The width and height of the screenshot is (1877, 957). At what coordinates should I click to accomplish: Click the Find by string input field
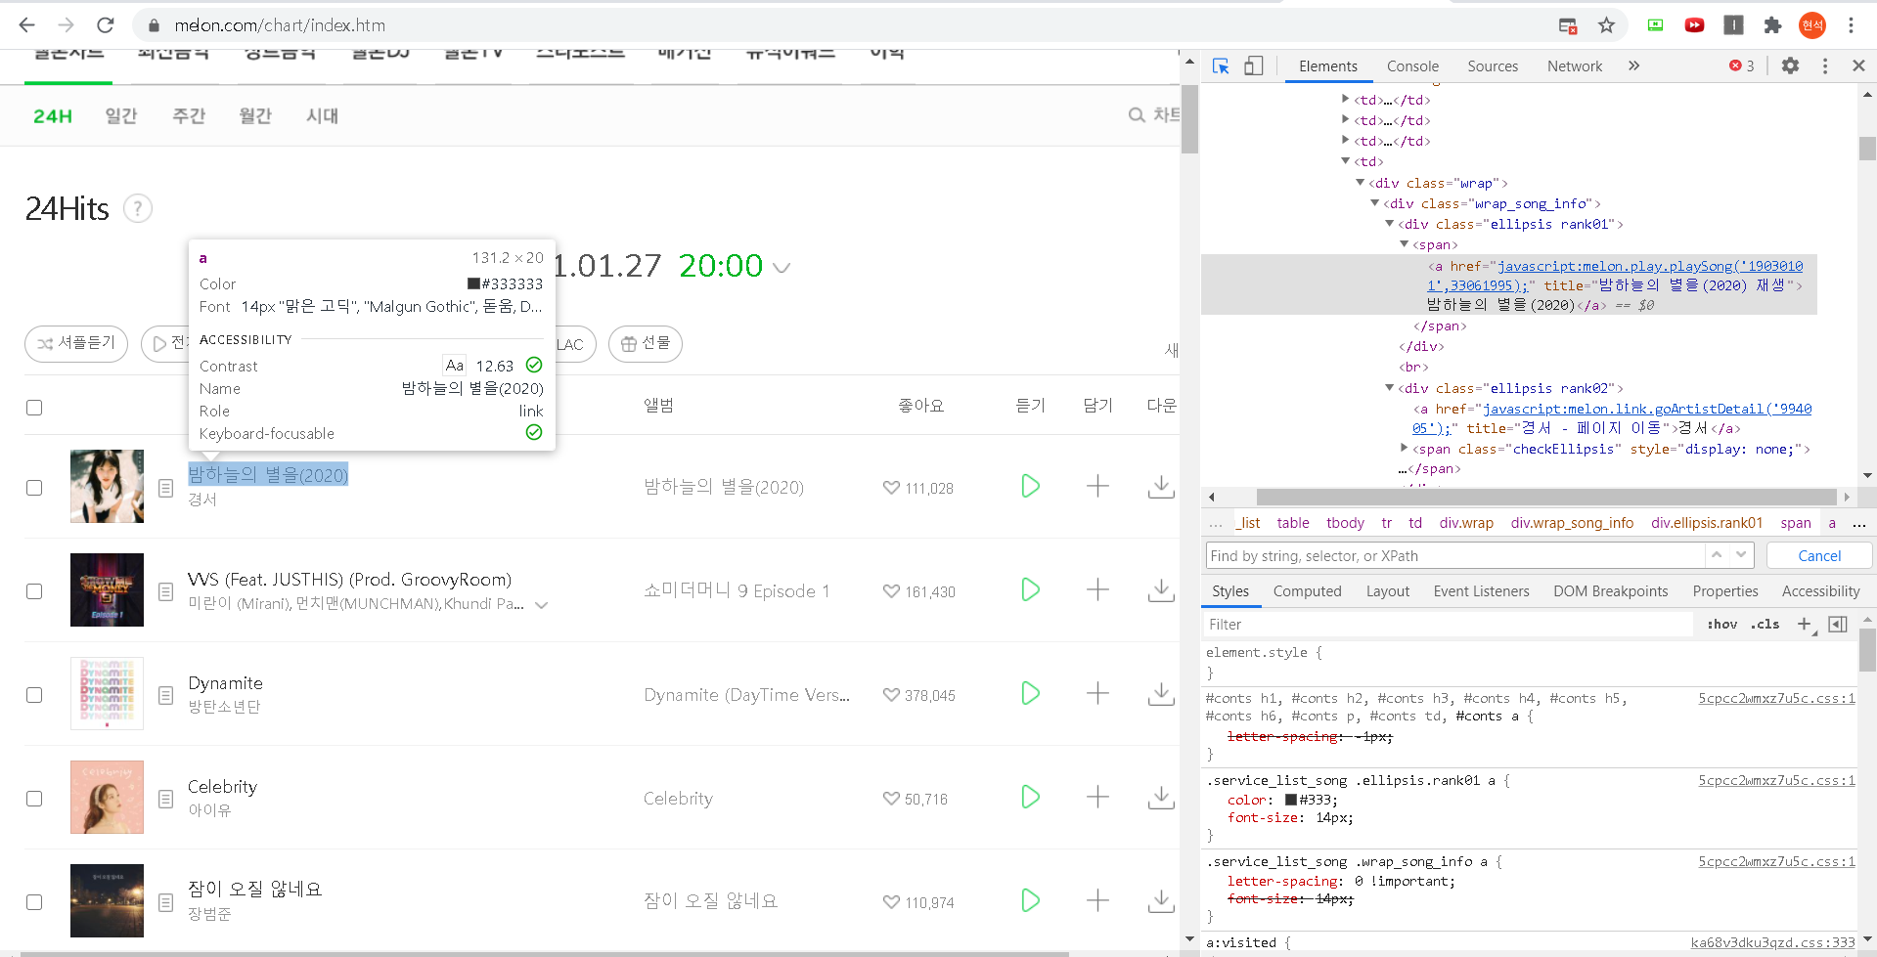click(1453, 555)
